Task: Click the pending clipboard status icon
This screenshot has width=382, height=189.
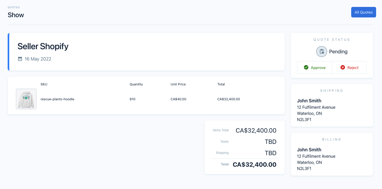Action: (x=322, y=52)
